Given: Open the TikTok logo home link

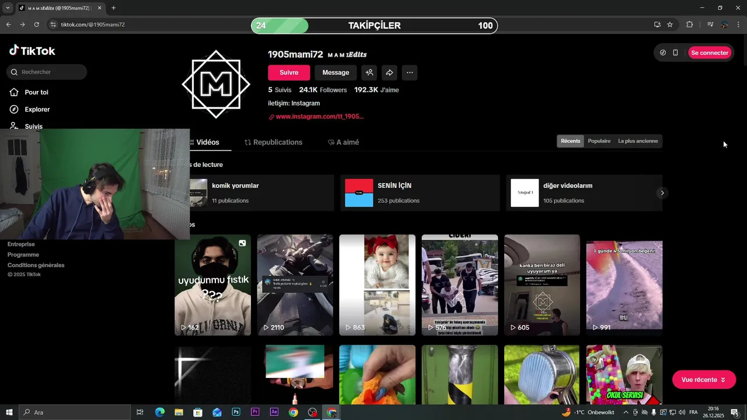Looking at the screenshot, I should pyautogui.click(x=32, y=51).
